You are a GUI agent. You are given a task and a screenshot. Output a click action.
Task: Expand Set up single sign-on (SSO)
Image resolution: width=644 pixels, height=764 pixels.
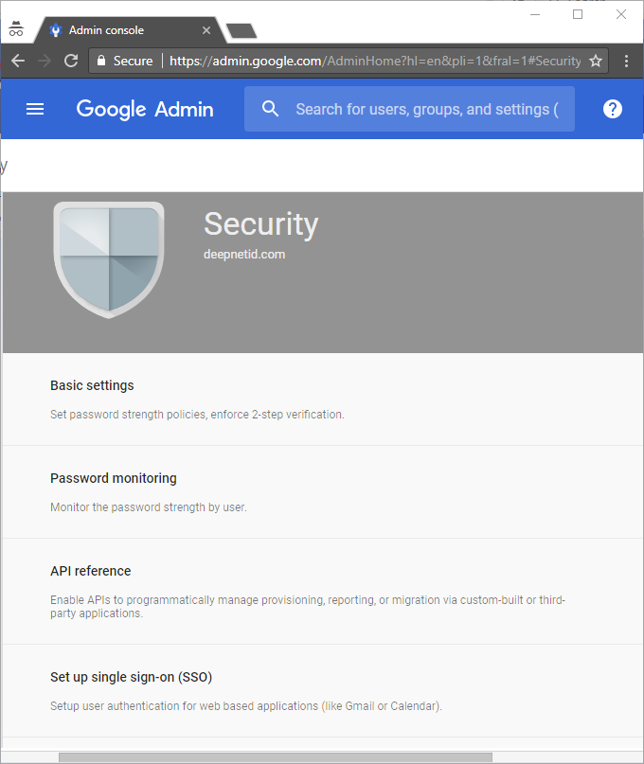(x=131, y=677)
